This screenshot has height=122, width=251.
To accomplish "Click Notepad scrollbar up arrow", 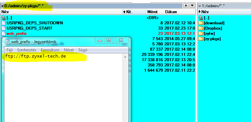I will (125, 57).
